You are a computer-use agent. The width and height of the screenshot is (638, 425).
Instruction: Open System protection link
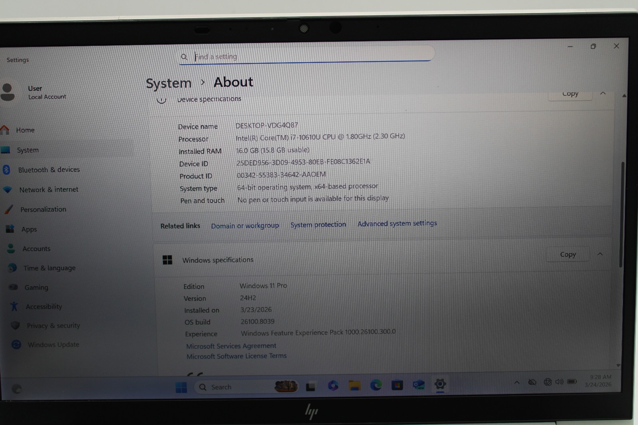[318, 224]
